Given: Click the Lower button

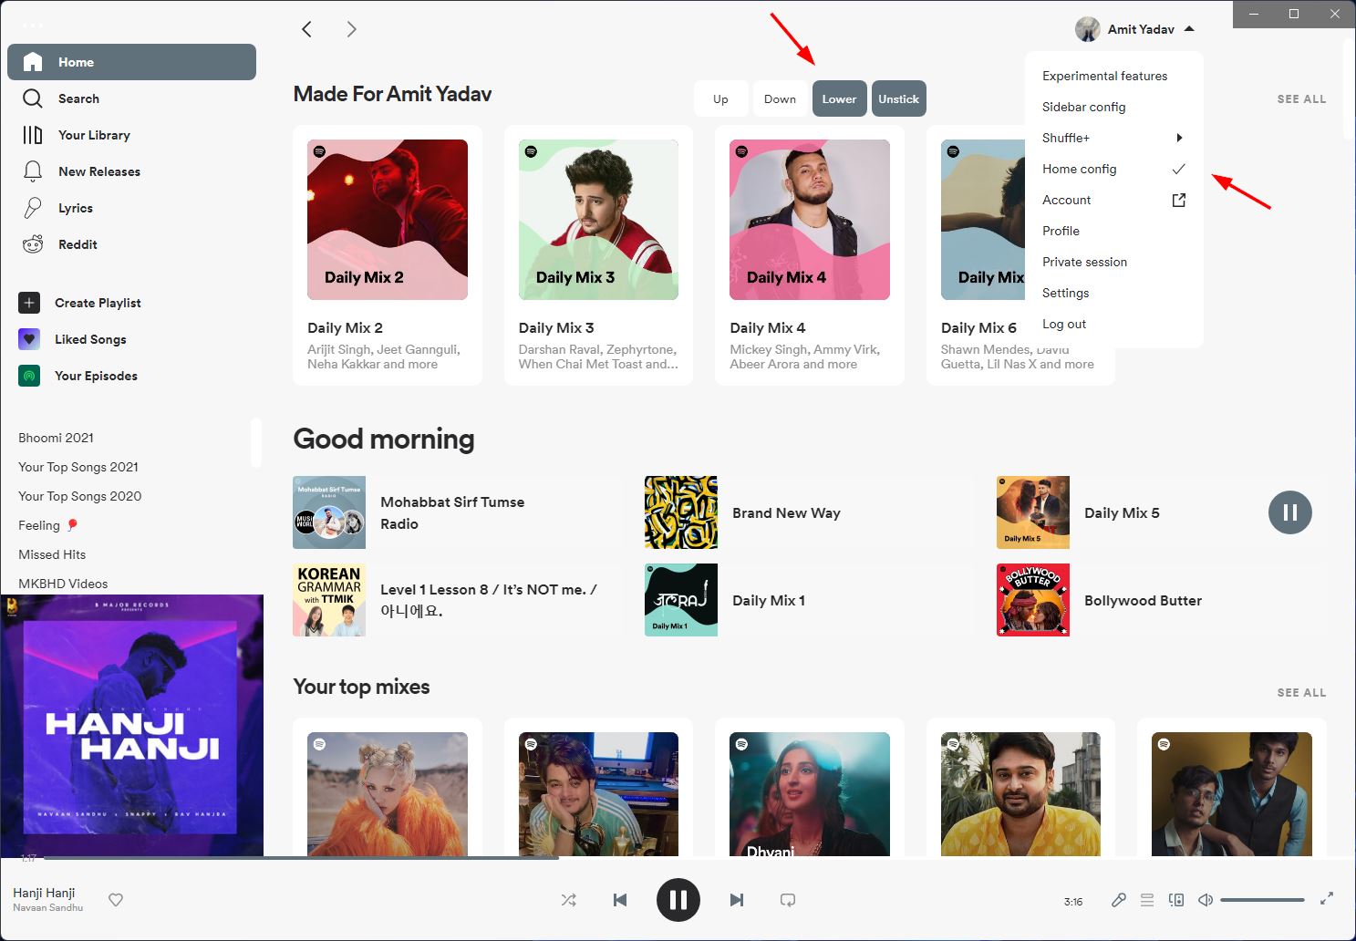Looking at the screenshot, I should (x=839, y=98).
